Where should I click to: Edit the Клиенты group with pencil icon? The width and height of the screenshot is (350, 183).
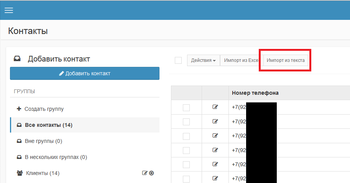point(145,173)
